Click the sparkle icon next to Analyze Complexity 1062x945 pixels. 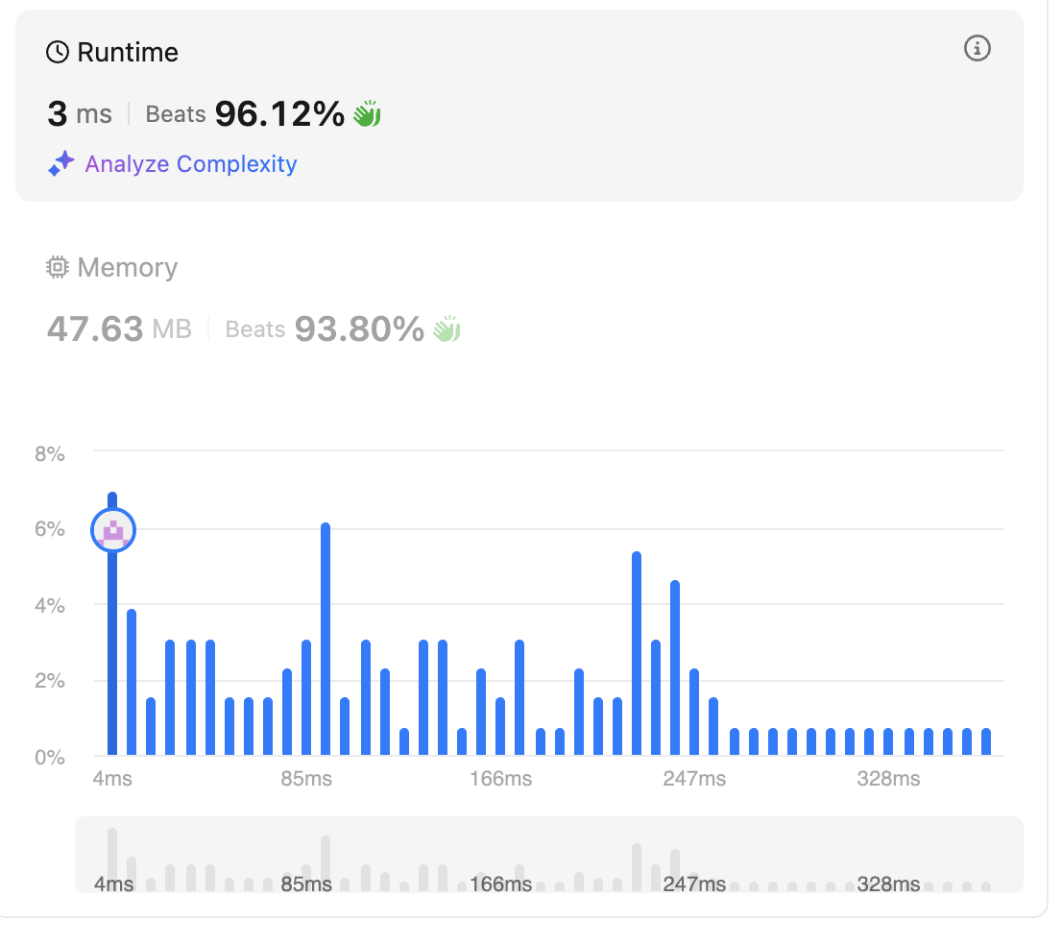pyautogui.click(x=60, y=163)
